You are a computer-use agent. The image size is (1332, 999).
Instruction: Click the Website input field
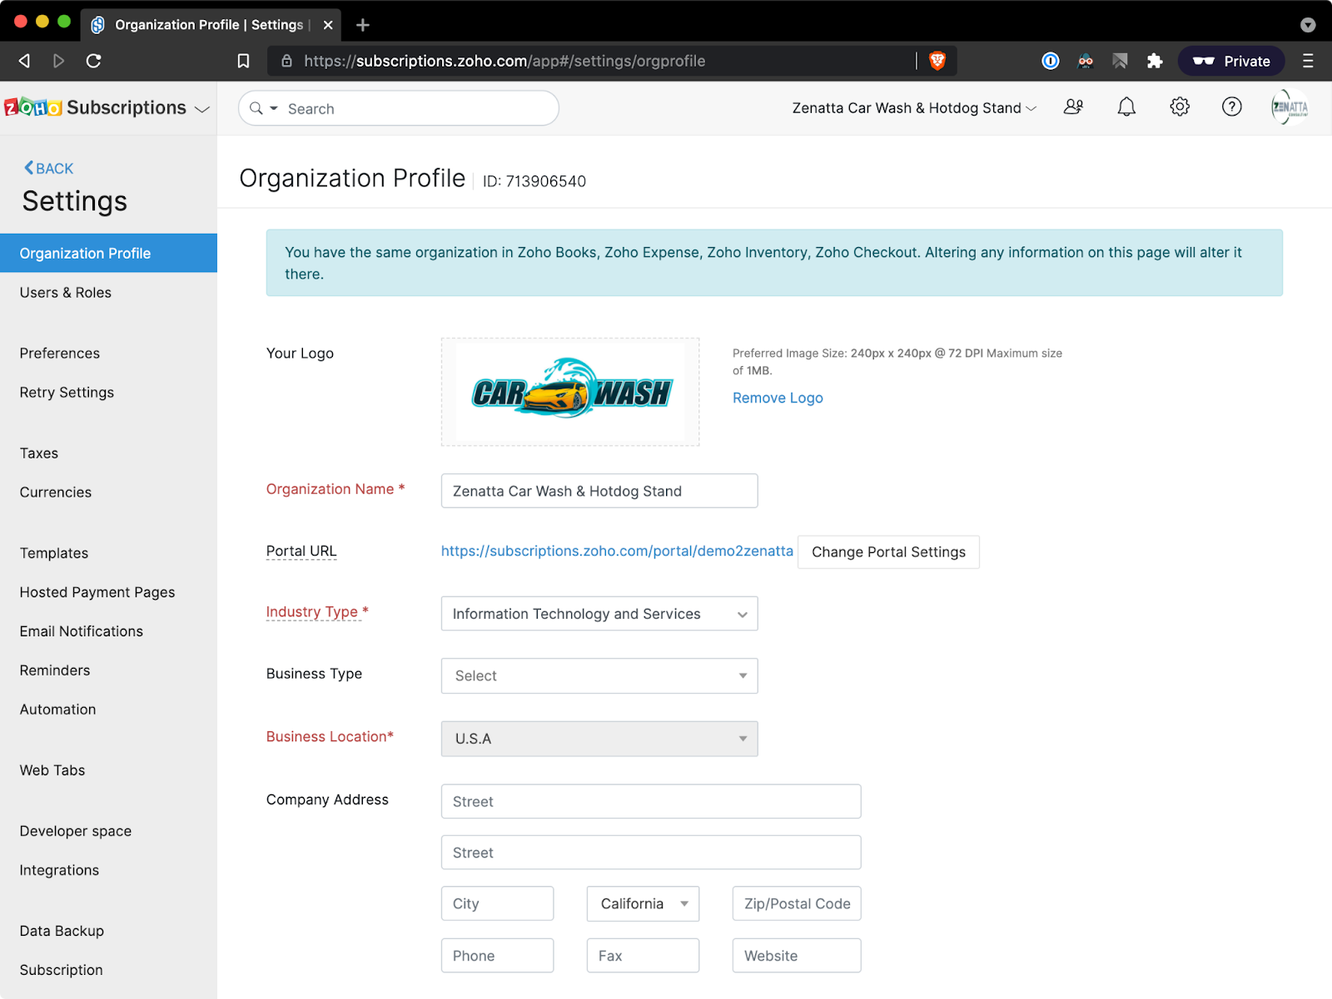tap(797, 956)
